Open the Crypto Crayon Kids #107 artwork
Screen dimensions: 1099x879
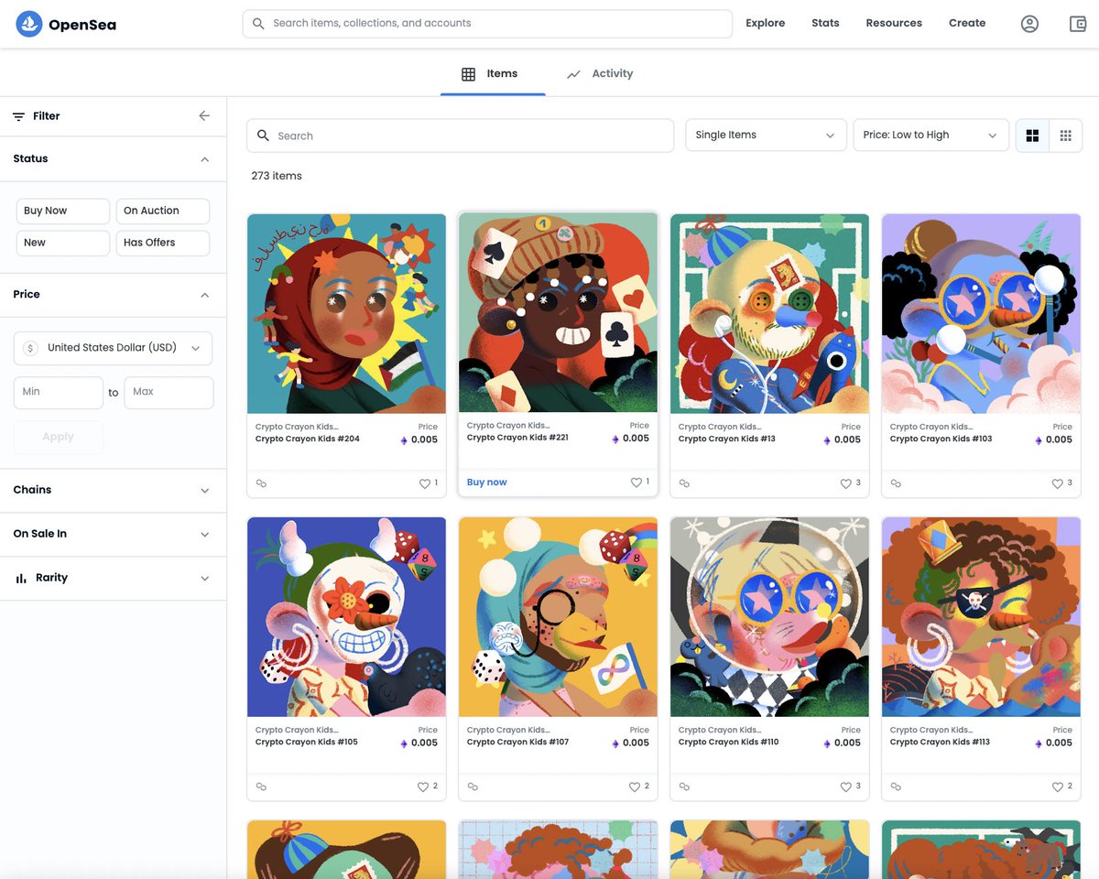pos(558,616)
